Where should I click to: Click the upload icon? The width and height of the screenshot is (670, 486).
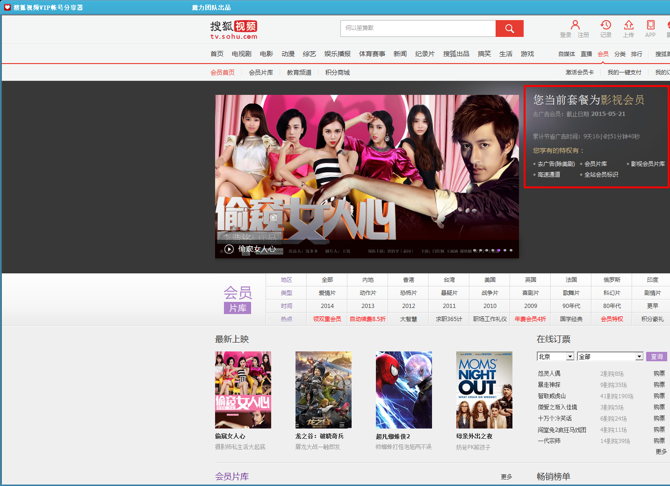point(629,25)
